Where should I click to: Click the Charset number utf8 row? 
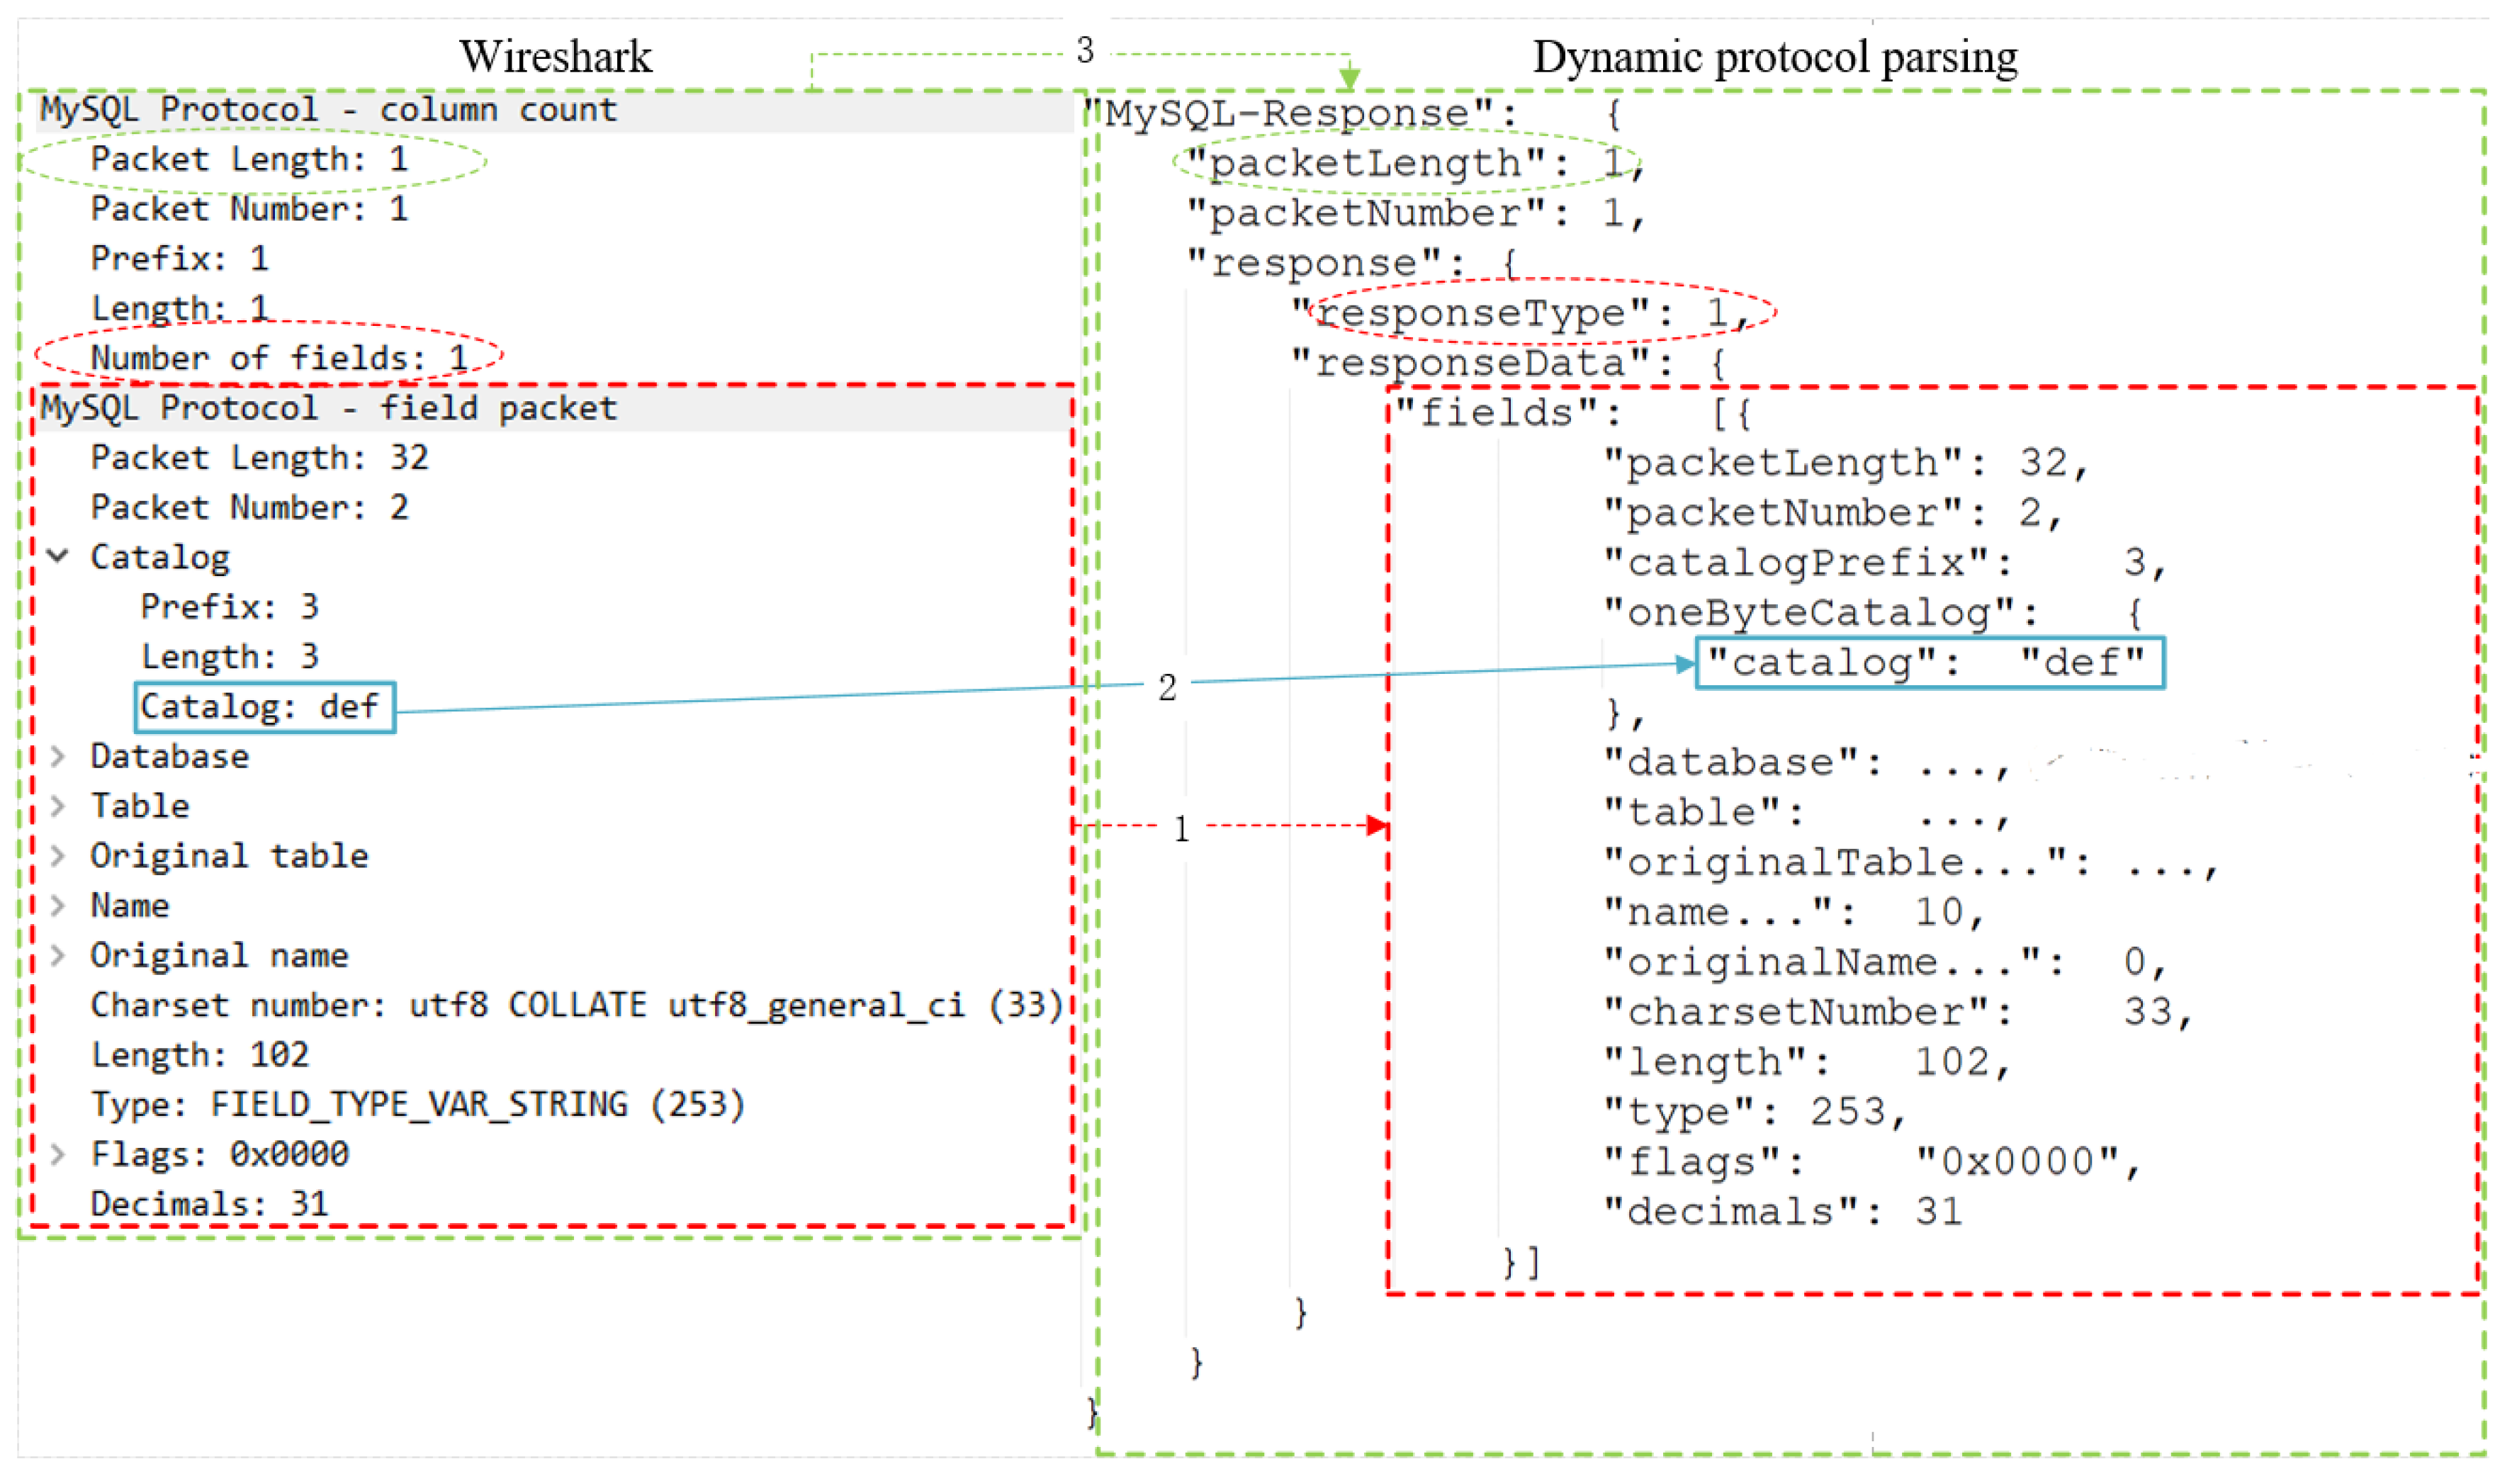pos(577,1005)
